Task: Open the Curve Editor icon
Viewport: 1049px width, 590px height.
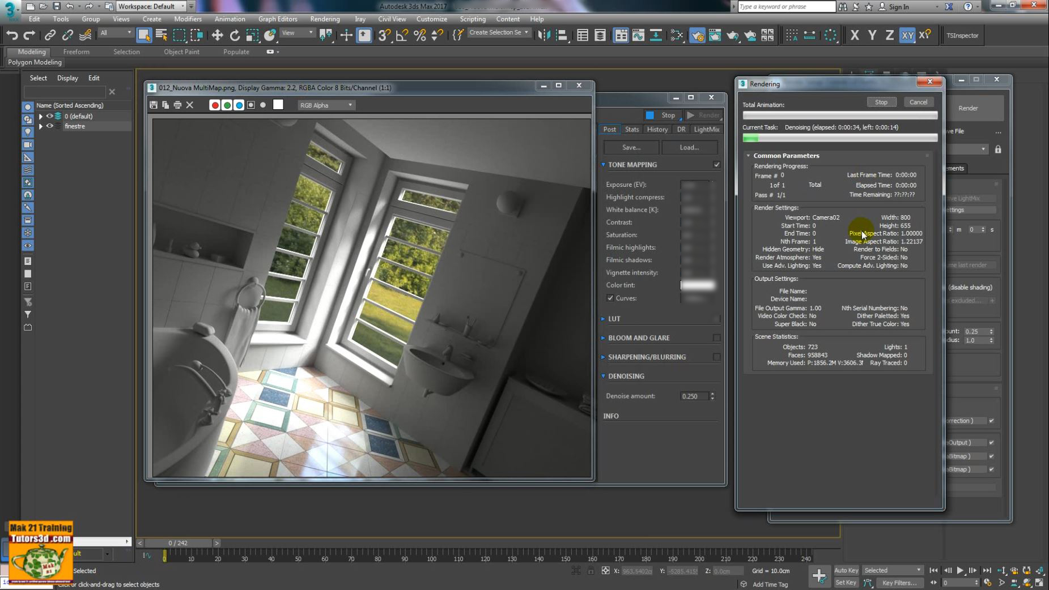Action: [639, 35]
